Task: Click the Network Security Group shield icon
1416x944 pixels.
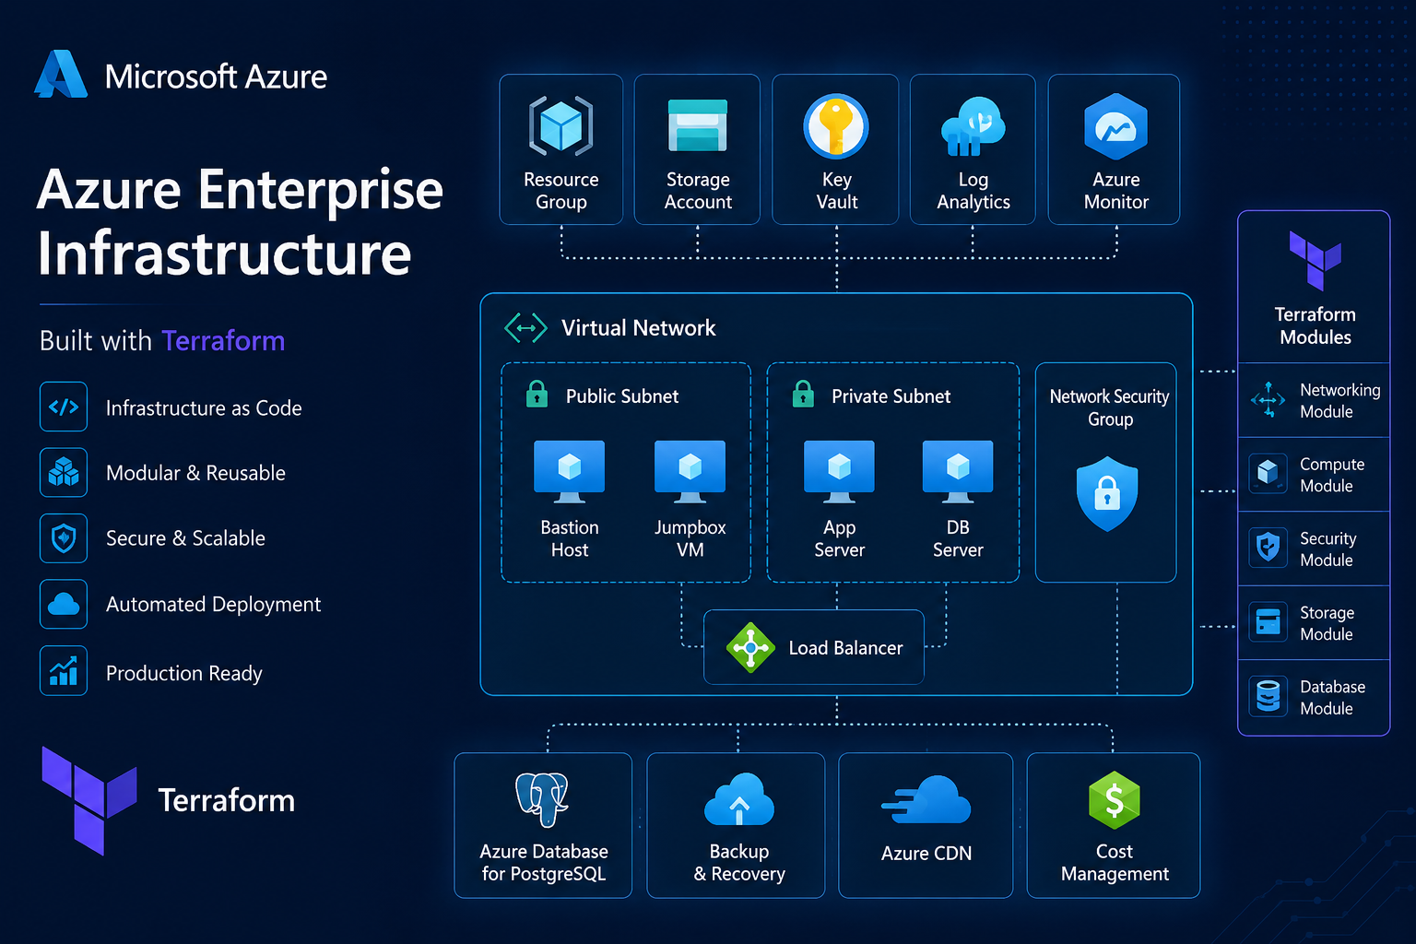Action: click(1106, 494)
